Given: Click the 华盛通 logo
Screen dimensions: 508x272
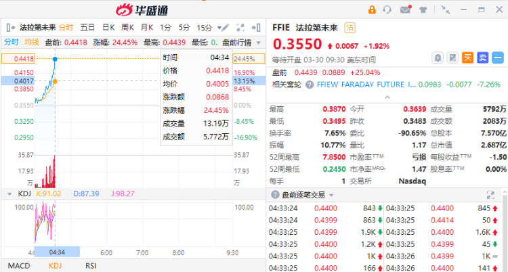Looking at the screenshot, I should (x=142, y=10).
